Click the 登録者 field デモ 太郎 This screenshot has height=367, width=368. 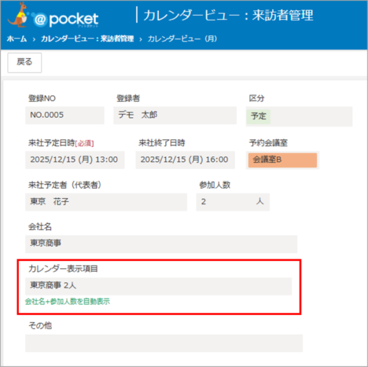click(x=175, y=115)
